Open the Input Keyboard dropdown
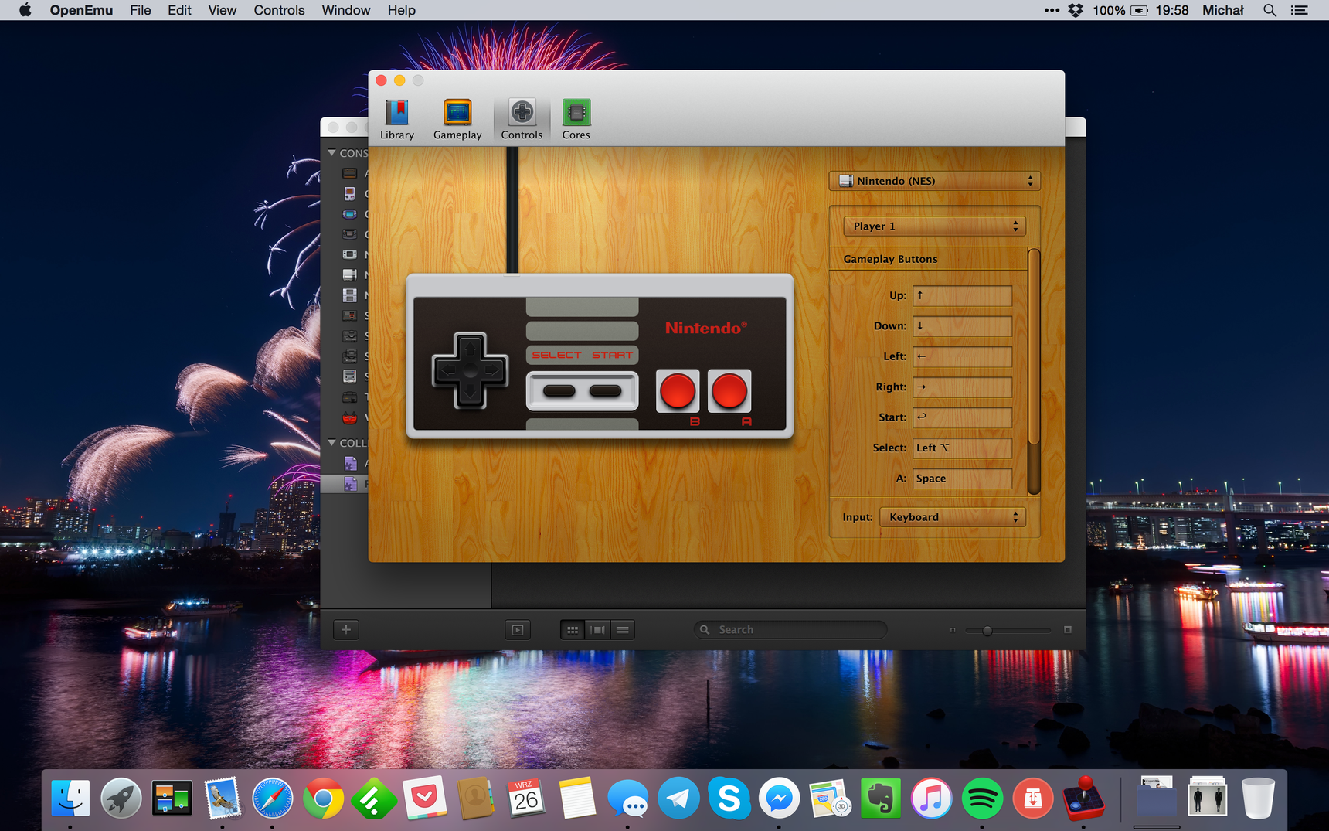Viewport: 1329px width, 831px height. [x=953, y=517]
